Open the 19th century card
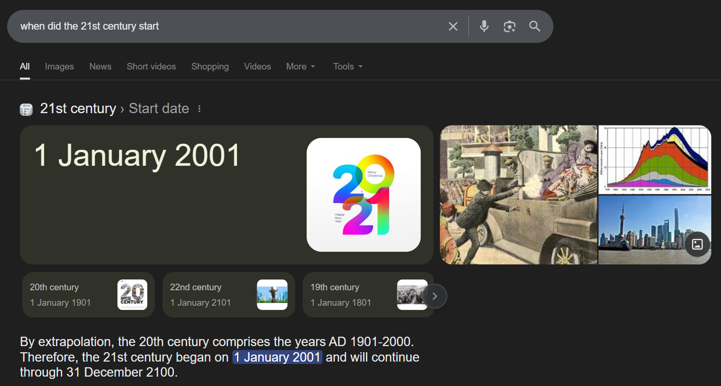The height and width of the screenshot is (386, 721). 368,295
